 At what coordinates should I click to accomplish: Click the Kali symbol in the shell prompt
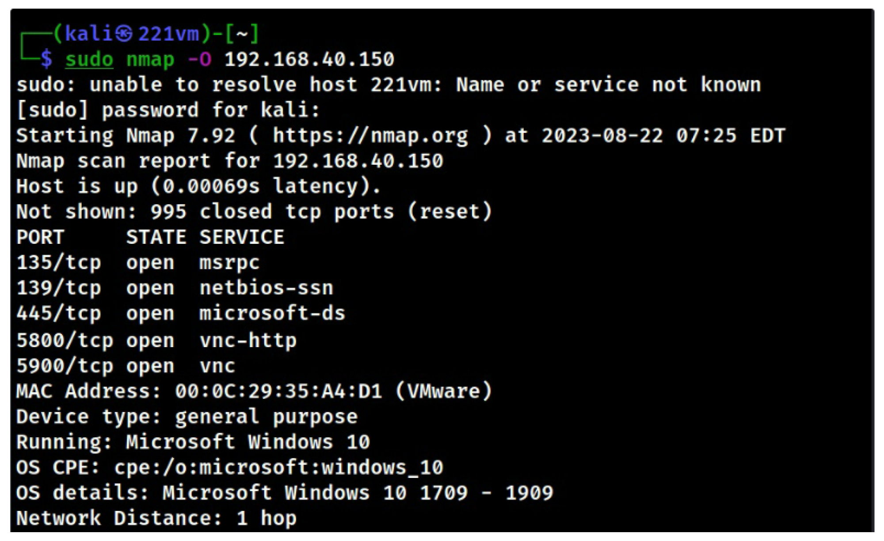[x=124, y=34]
